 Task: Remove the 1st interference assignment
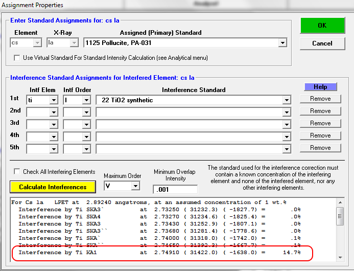click(320, 99)
